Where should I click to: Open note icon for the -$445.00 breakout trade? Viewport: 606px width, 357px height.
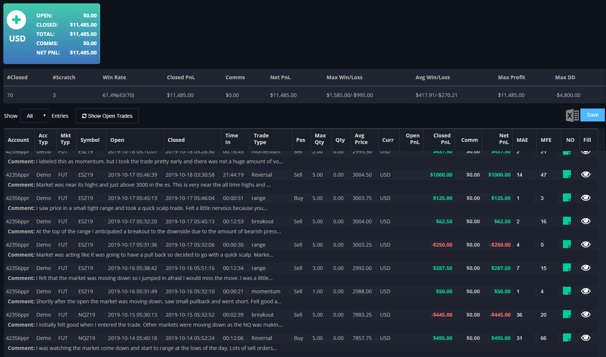(x=567, y=314)
